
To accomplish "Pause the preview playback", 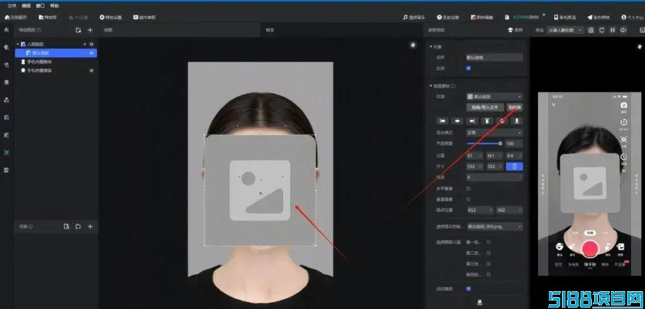I will [613, 30].
